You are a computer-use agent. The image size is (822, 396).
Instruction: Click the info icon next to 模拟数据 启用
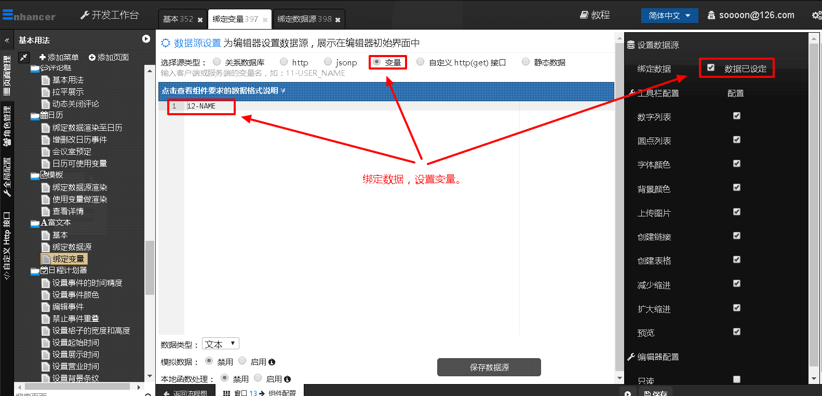click(272, 362)
